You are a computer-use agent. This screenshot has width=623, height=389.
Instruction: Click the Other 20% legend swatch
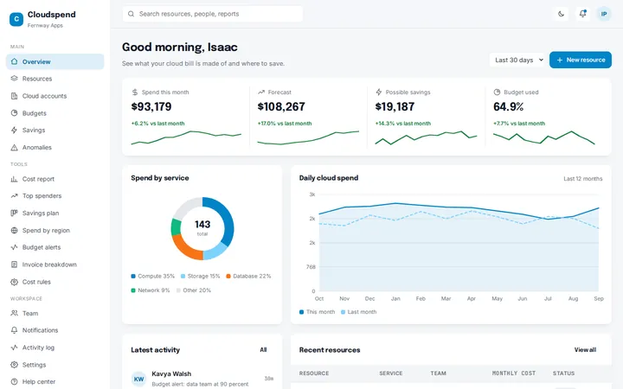tap(178, 290)
